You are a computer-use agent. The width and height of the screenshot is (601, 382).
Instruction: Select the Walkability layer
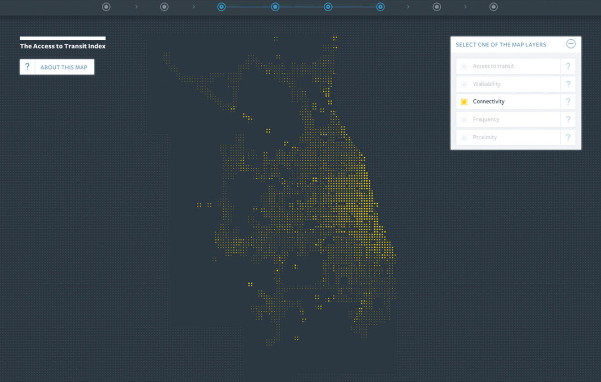click(x=508, y=84)
